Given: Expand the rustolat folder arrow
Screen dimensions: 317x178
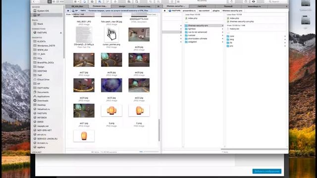Looking at the screenshot, I should [222, 35].
